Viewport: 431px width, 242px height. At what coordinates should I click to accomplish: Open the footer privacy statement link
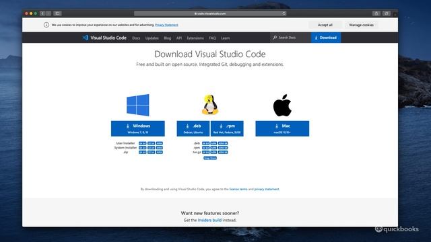click(x=267, y=189)
